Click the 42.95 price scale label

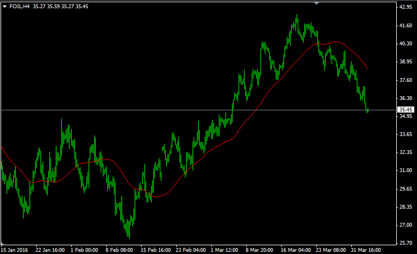pos(406,7)
